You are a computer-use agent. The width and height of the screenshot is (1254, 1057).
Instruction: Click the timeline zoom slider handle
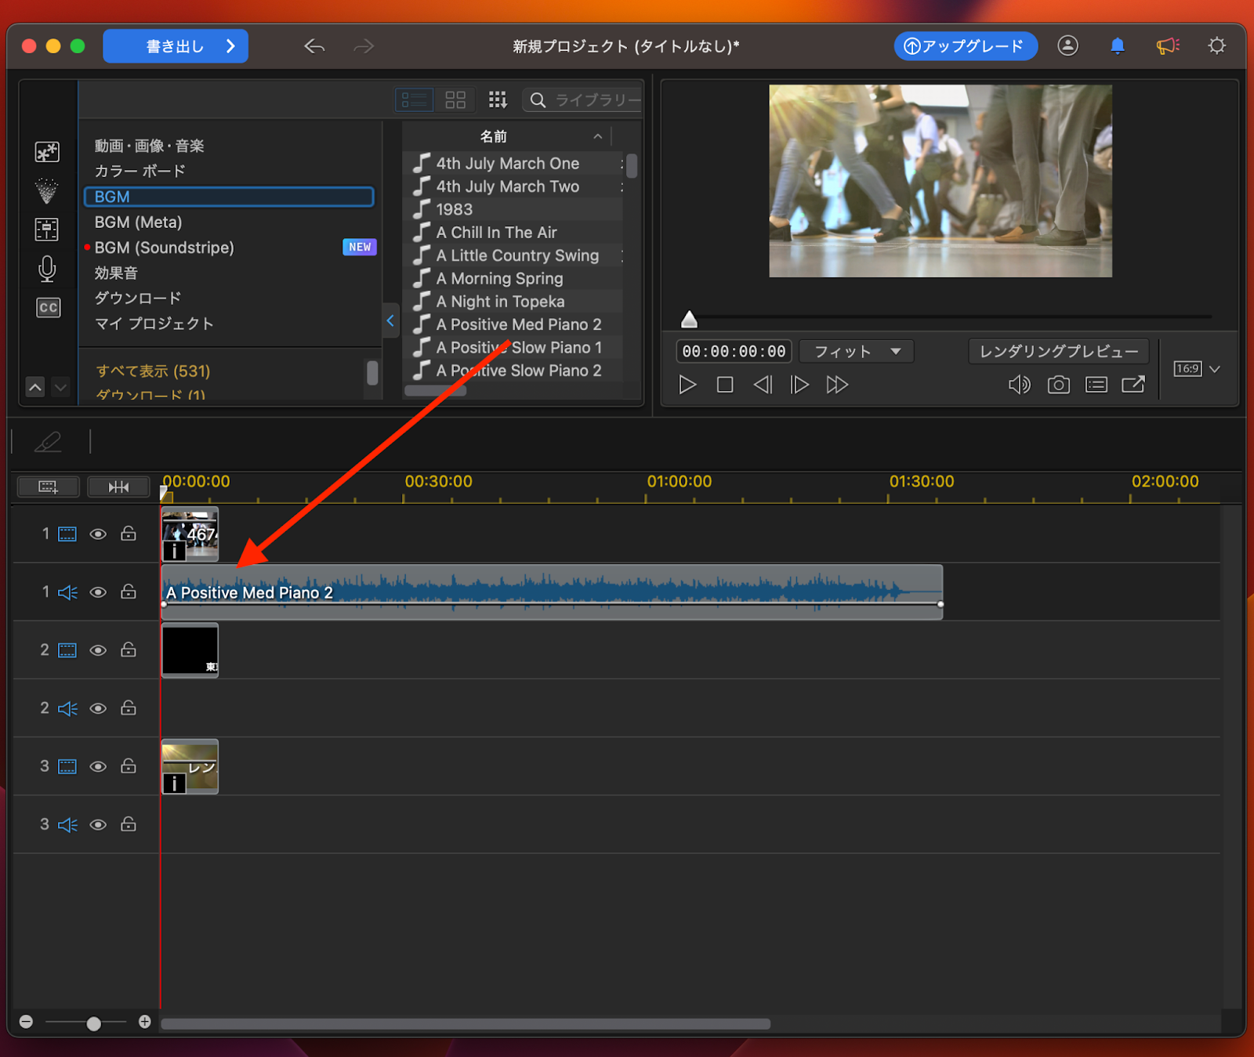93,1023
